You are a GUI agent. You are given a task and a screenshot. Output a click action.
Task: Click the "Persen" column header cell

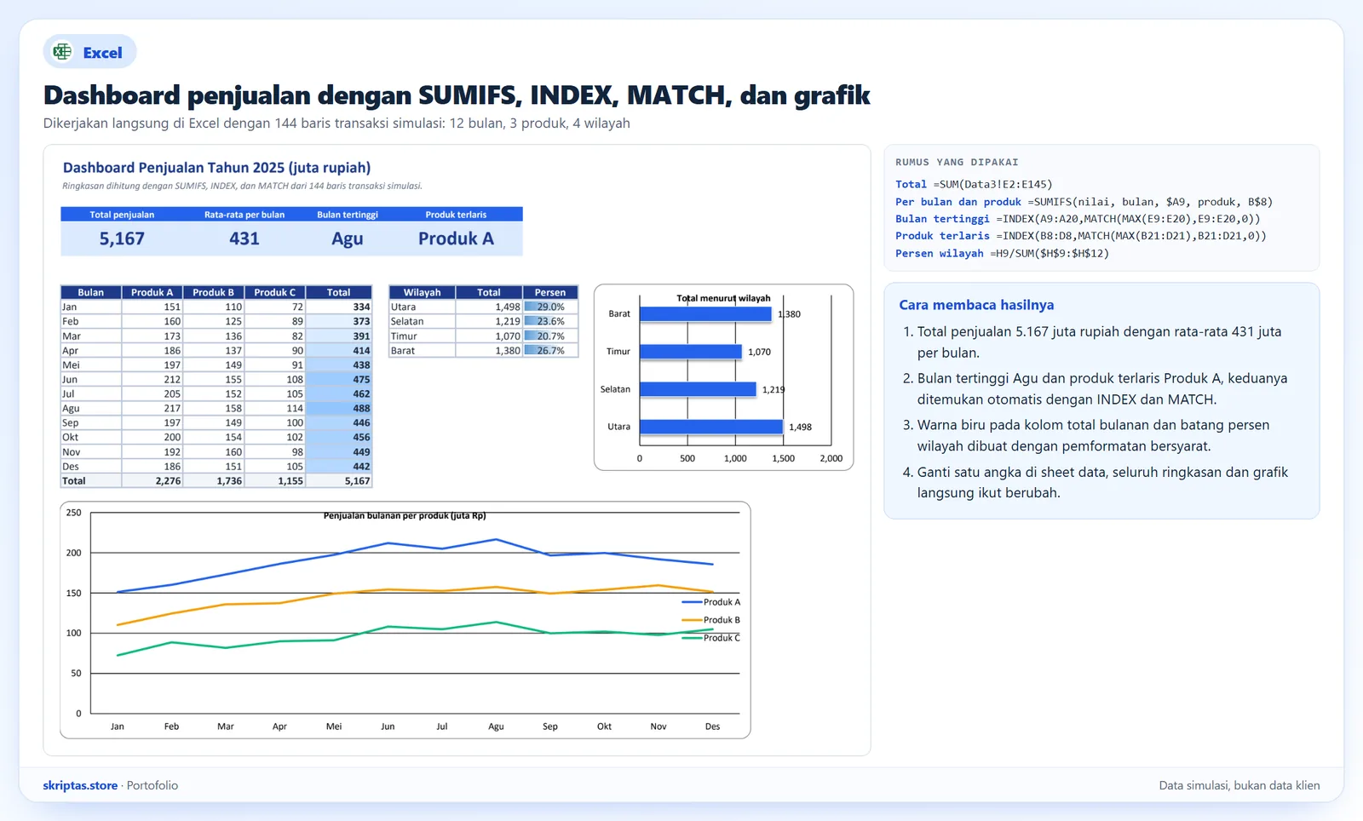(x=550, y=292)
